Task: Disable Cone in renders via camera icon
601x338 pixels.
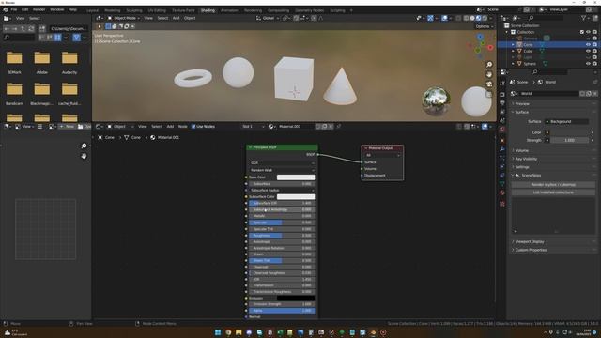Action: pos(594,45)
